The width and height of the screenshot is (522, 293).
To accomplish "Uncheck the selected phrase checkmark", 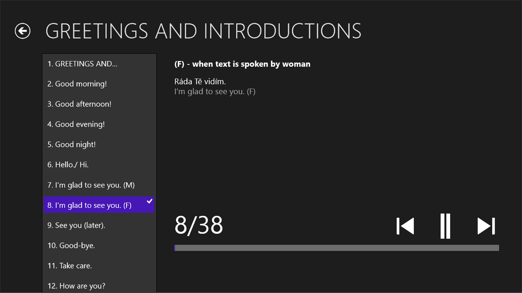I will pos(149,201).
